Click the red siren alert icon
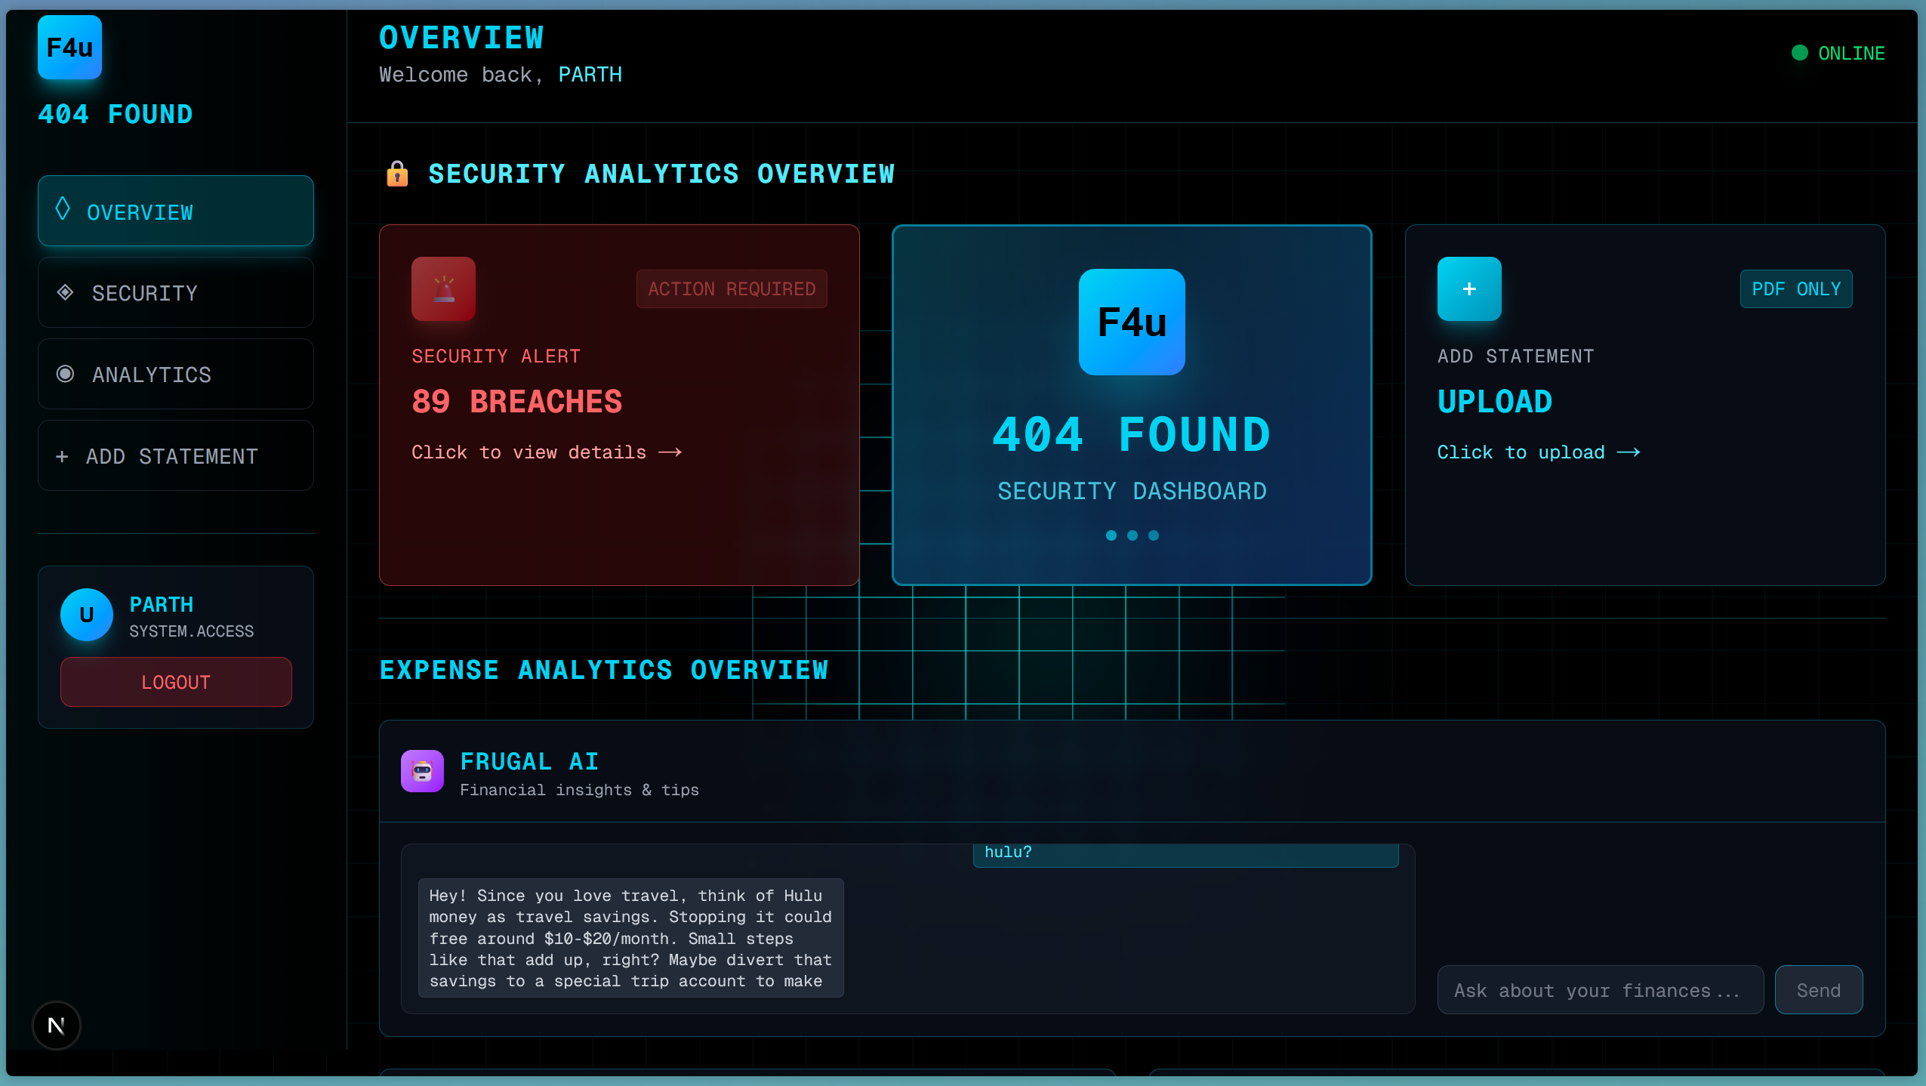 click(x=443, y=289)
